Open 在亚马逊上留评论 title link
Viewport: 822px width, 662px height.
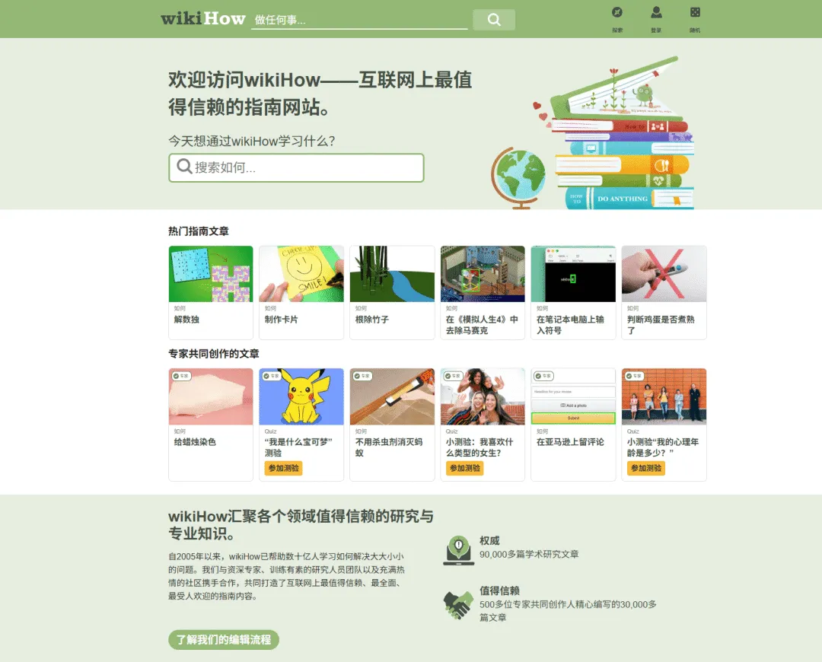pyautogui.click(x=570, y=442)
